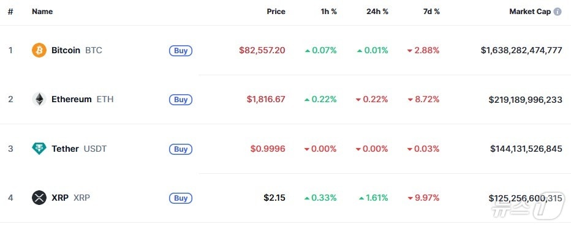The width and height of the screenshot is (571, 227).
Task: Sort by the # rank column header
Action: (x=10, y=12)
